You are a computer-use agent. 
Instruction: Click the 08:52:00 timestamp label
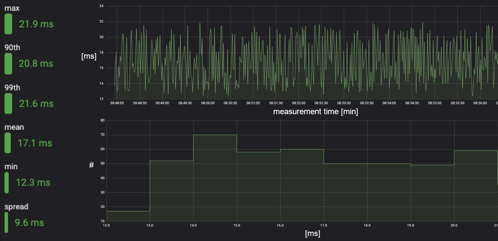(299, 103)
